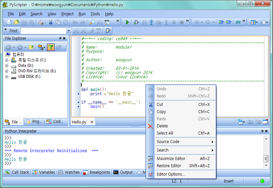Click the Debug icon next to Run
The width and height of the screenshot is (273, 188).
[x=136, y=22]
